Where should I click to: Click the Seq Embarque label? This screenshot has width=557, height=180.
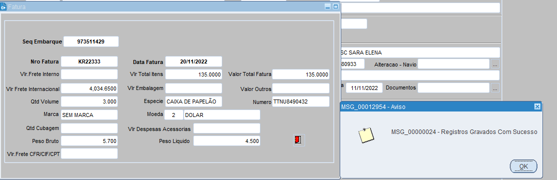click(x=42, y=41)
